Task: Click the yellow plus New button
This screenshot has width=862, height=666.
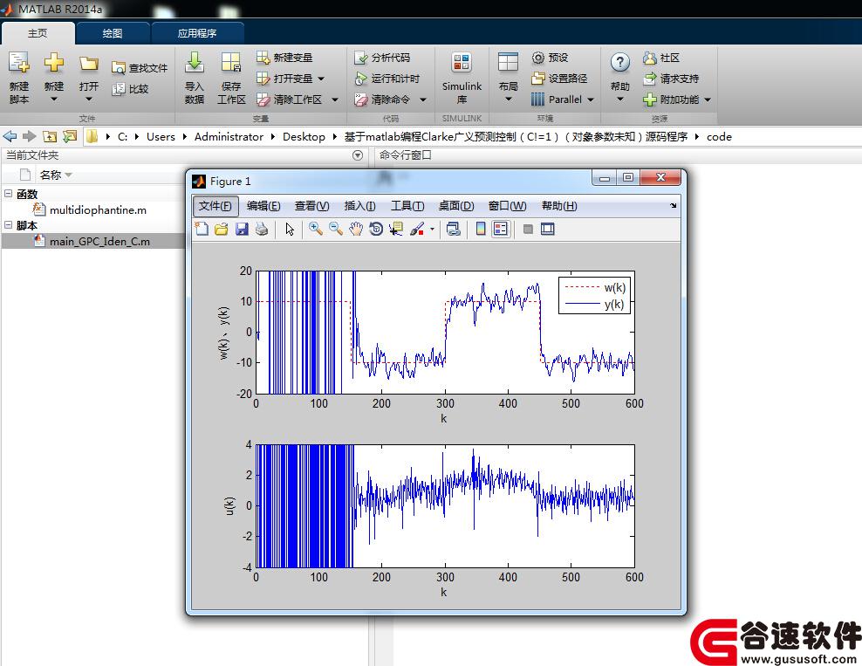Action: click(54, 62)
